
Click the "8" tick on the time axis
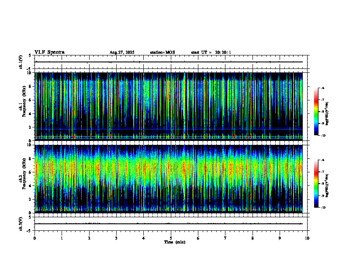coord(253,238)
